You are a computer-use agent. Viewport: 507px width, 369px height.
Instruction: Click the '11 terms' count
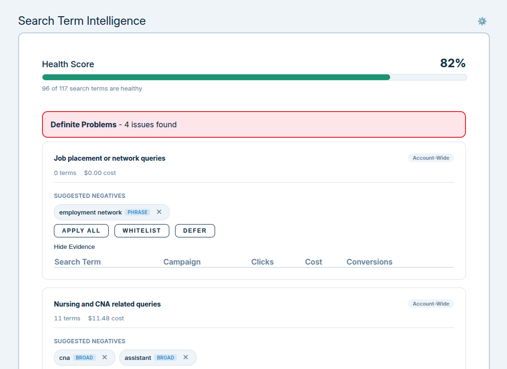(x=67, y=318)
